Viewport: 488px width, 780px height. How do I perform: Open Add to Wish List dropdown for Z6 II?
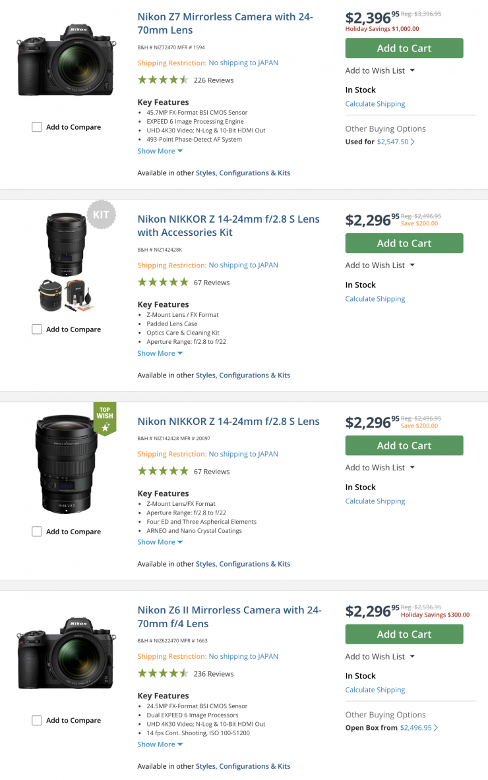[x=380, y=657]
